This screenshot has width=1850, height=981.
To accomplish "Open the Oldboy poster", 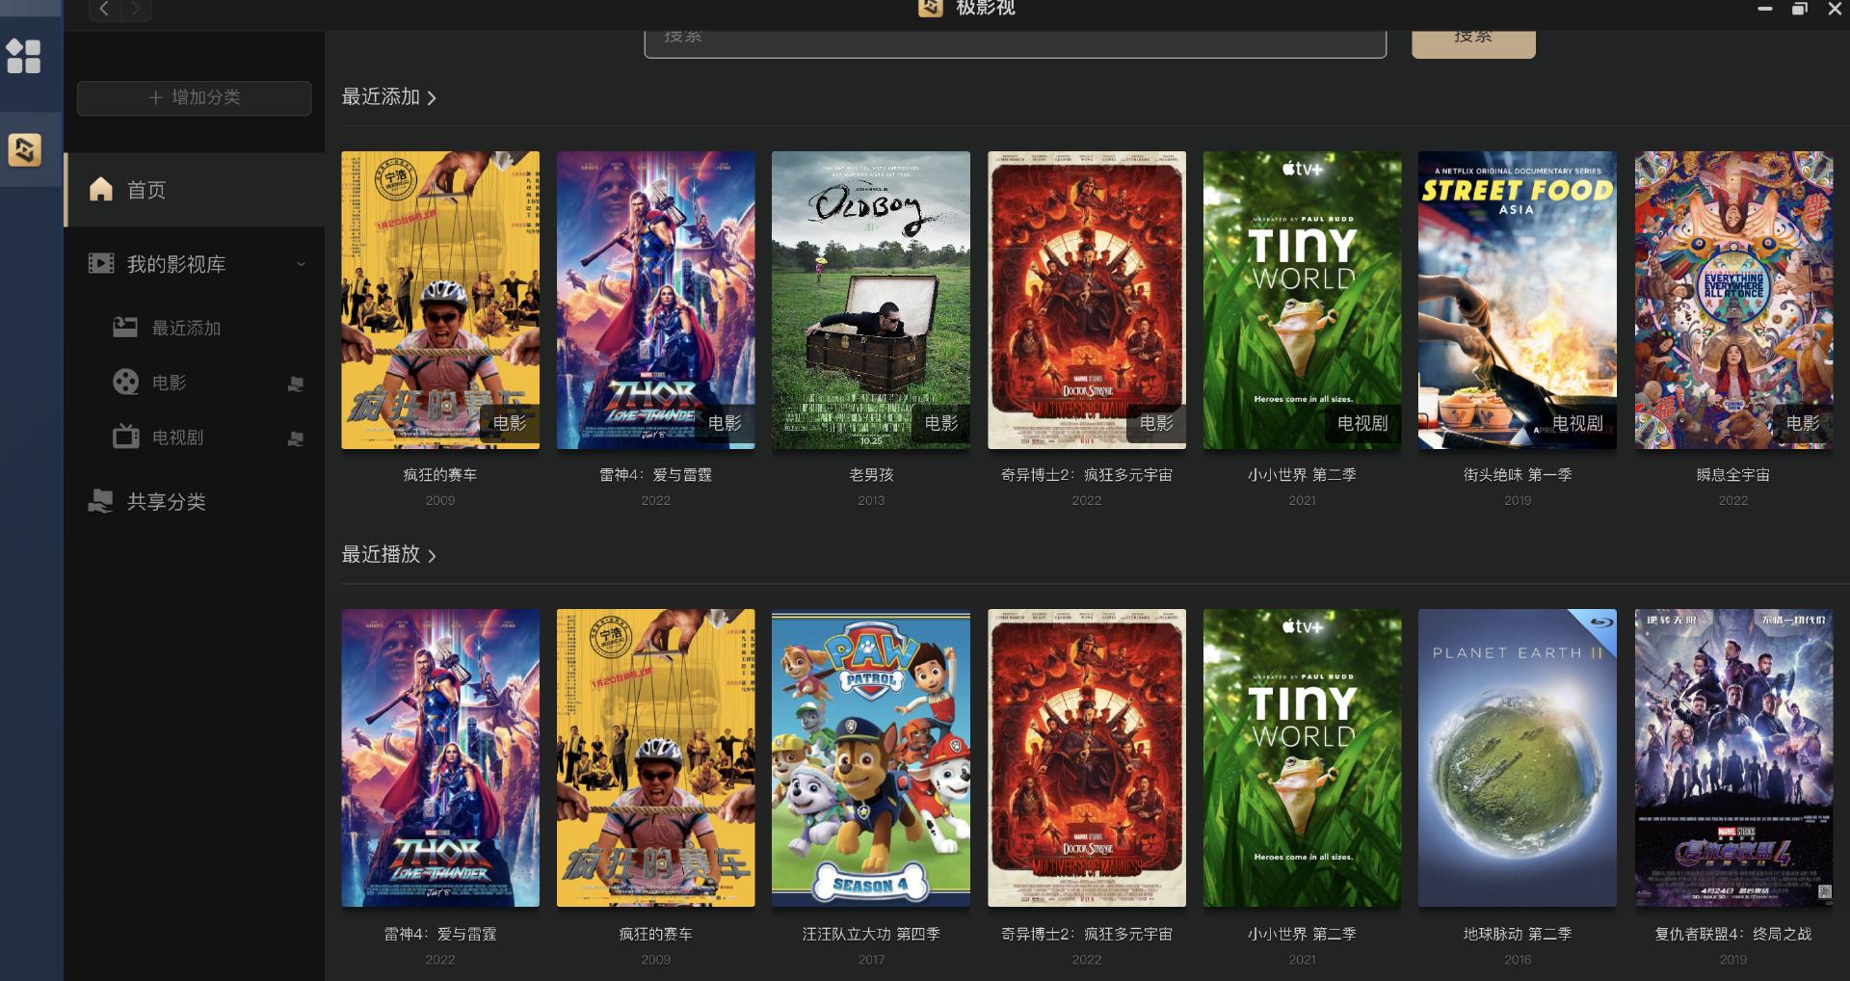I will point(871,300).
